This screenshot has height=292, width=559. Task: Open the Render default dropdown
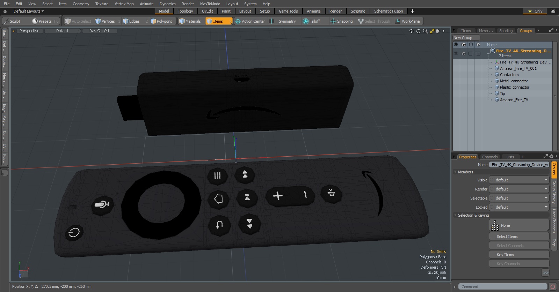pyautogui.click(x=522, y=189)
